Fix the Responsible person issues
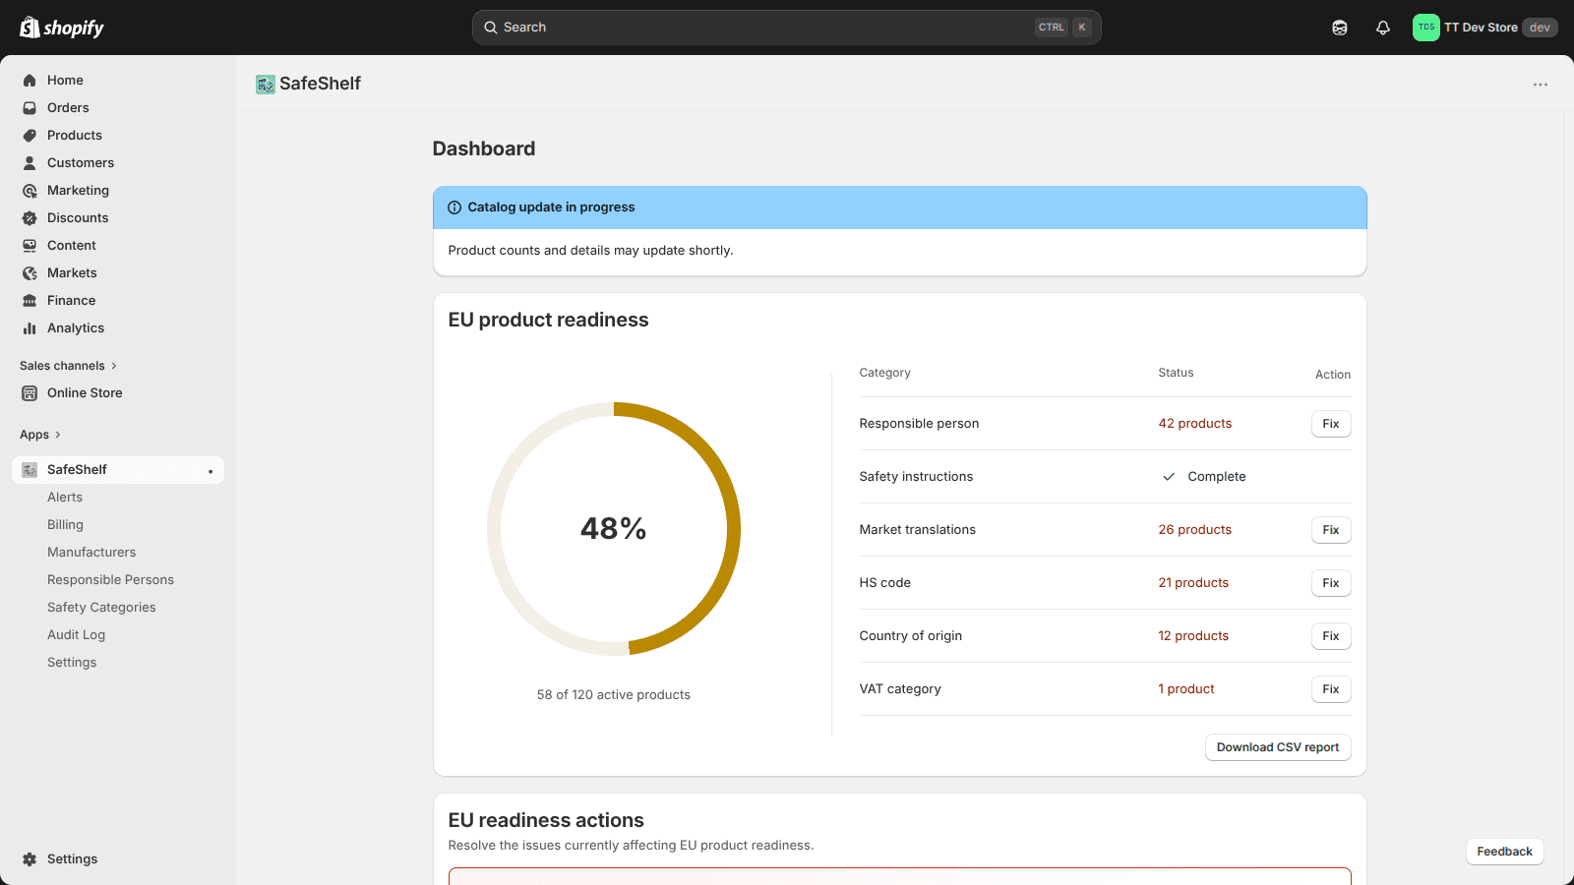The width and height of the screenshot is (1574, 885). click(x=1331, y=424)
